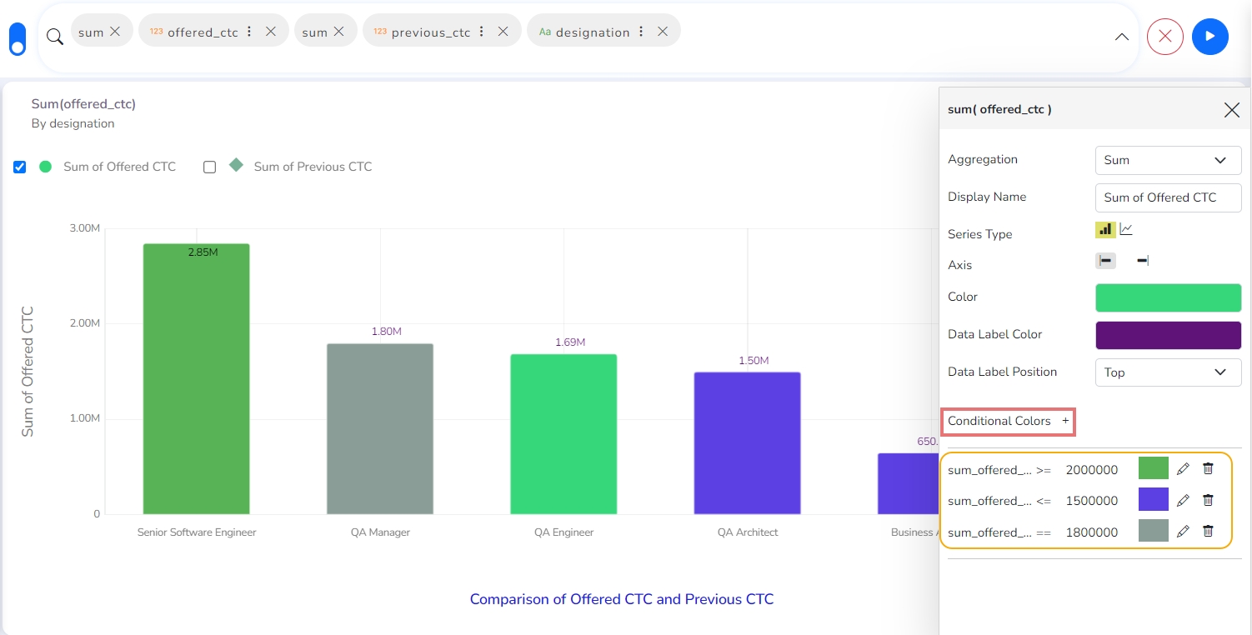Uncheck the Sum of Offered CTC legend checkbox
This screenshot has width=1252, height=635.
click(x=20, y=167)
